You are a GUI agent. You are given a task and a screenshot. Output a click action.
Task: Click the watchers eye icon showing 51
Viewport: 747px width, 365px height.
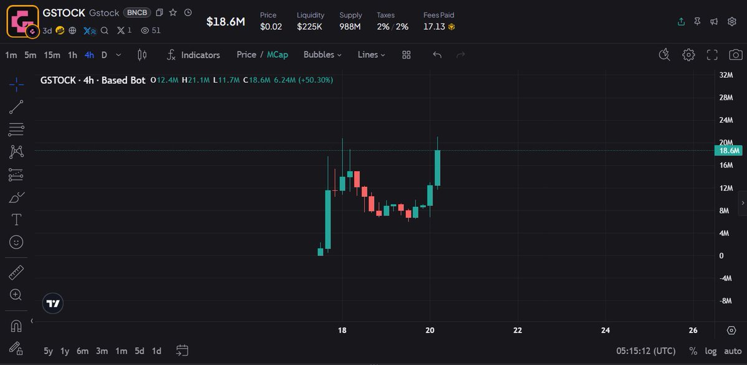pyautogui.click(x=151, y=30)
